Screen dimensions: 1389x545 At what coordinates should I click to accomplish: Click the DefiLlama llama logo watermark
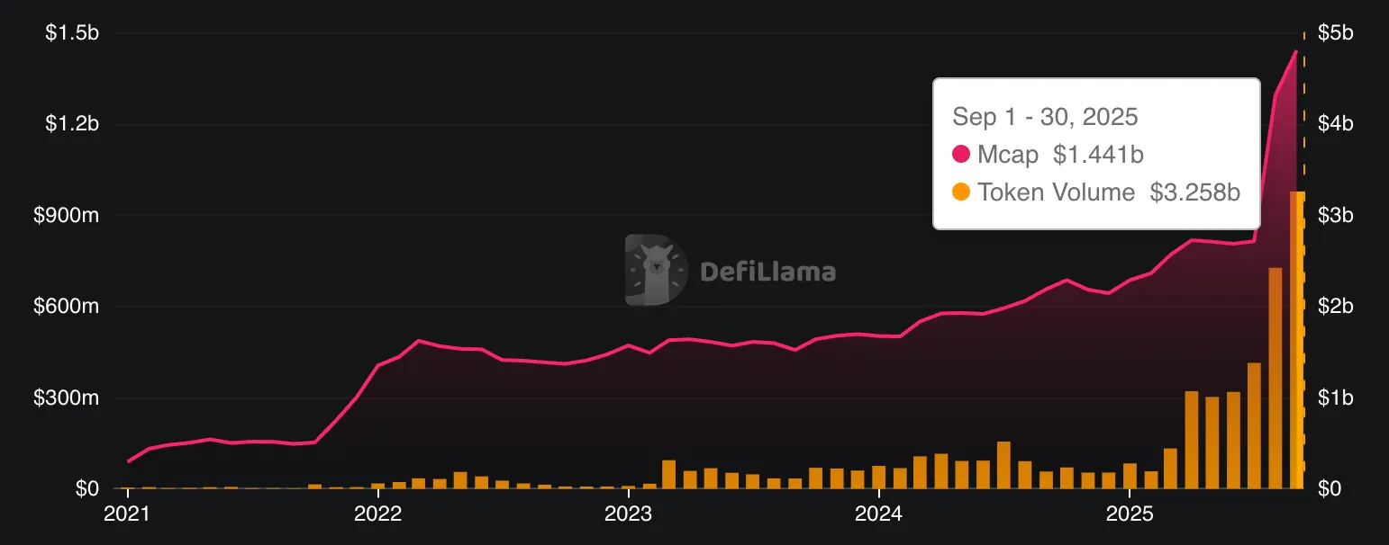click(x=657, y=271)
